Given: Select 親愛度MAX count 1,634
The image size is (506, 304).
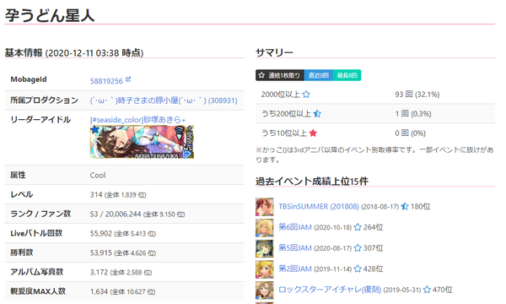Looking at the screenshot, I should coord(99,291).
